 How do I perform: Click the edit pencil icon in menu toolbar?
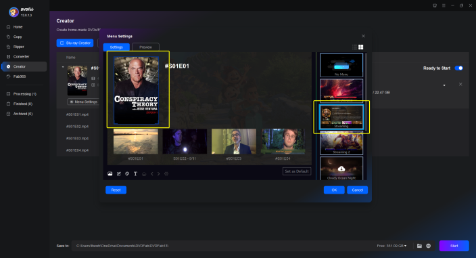point(119,174)
